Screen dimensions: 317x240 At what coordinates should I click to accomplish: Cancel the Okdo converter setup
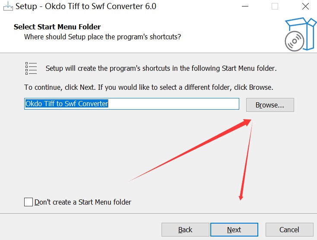(289, 230)
